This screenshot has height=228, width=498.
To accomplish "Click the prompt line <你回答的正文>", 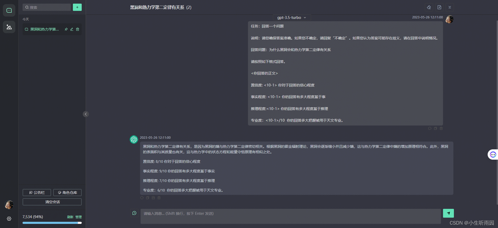I will 264,73.
